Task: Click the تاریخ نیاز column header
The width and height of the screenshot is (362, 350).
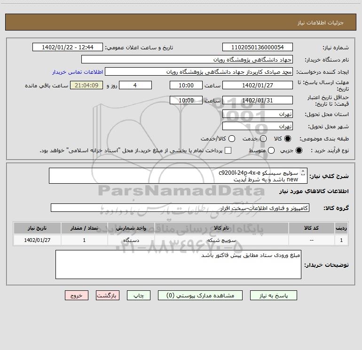Action: coord(37,228)
